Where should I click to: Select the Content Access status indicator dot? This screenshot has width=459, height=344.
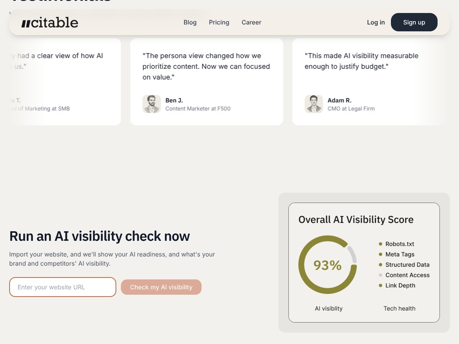click(x=380, y=275)
